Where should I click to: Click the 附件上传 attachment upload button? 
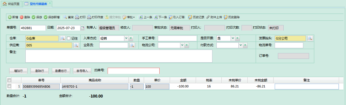click(214, 17)
